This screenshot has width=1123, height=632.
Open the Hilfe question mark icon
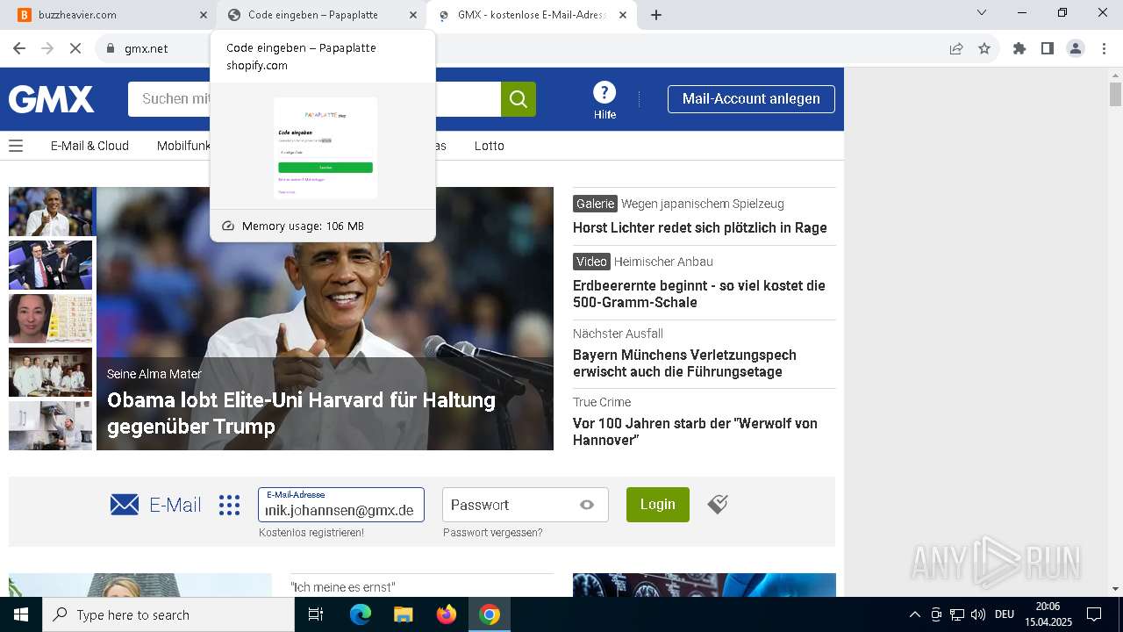(x=604, y=92)
